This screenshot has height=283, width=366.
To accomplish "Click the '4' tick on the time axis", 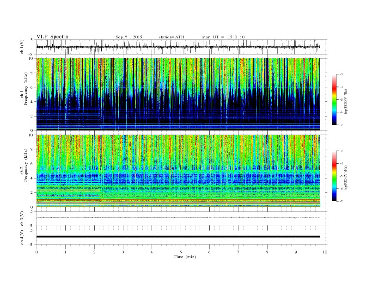I will point(152,252).
